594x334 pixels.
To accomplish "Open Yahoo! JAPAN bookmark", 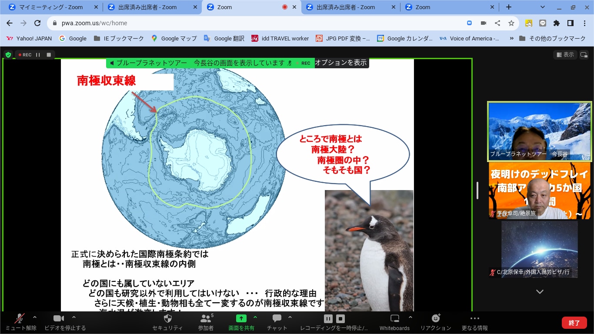I will 29,38.
